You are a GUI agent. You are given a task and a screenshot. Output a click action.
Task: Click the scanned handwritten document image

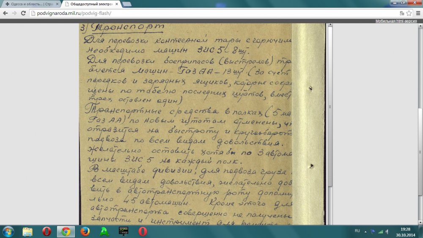click(202, 124)
